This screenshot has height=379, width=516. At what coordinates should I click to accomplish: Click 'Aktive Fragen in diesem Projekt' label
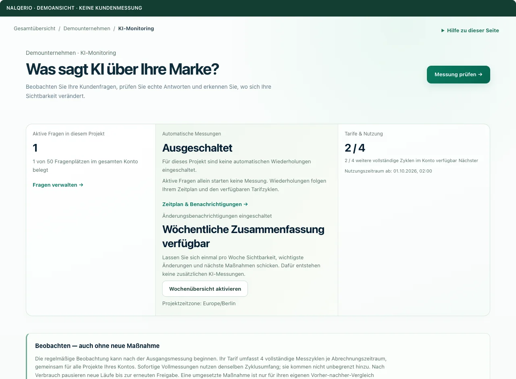pos(69,134)
